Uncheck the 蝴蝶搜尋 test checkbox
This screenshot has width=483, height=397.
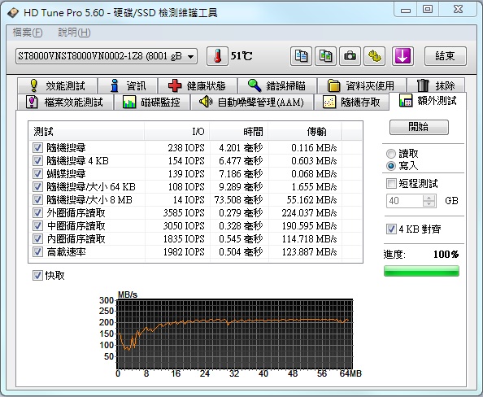coord(37,173)
